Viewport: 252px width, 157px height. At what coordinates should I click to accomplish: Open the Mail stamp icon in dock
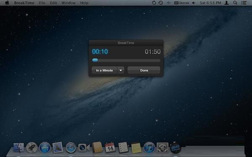tap(58, 147)
